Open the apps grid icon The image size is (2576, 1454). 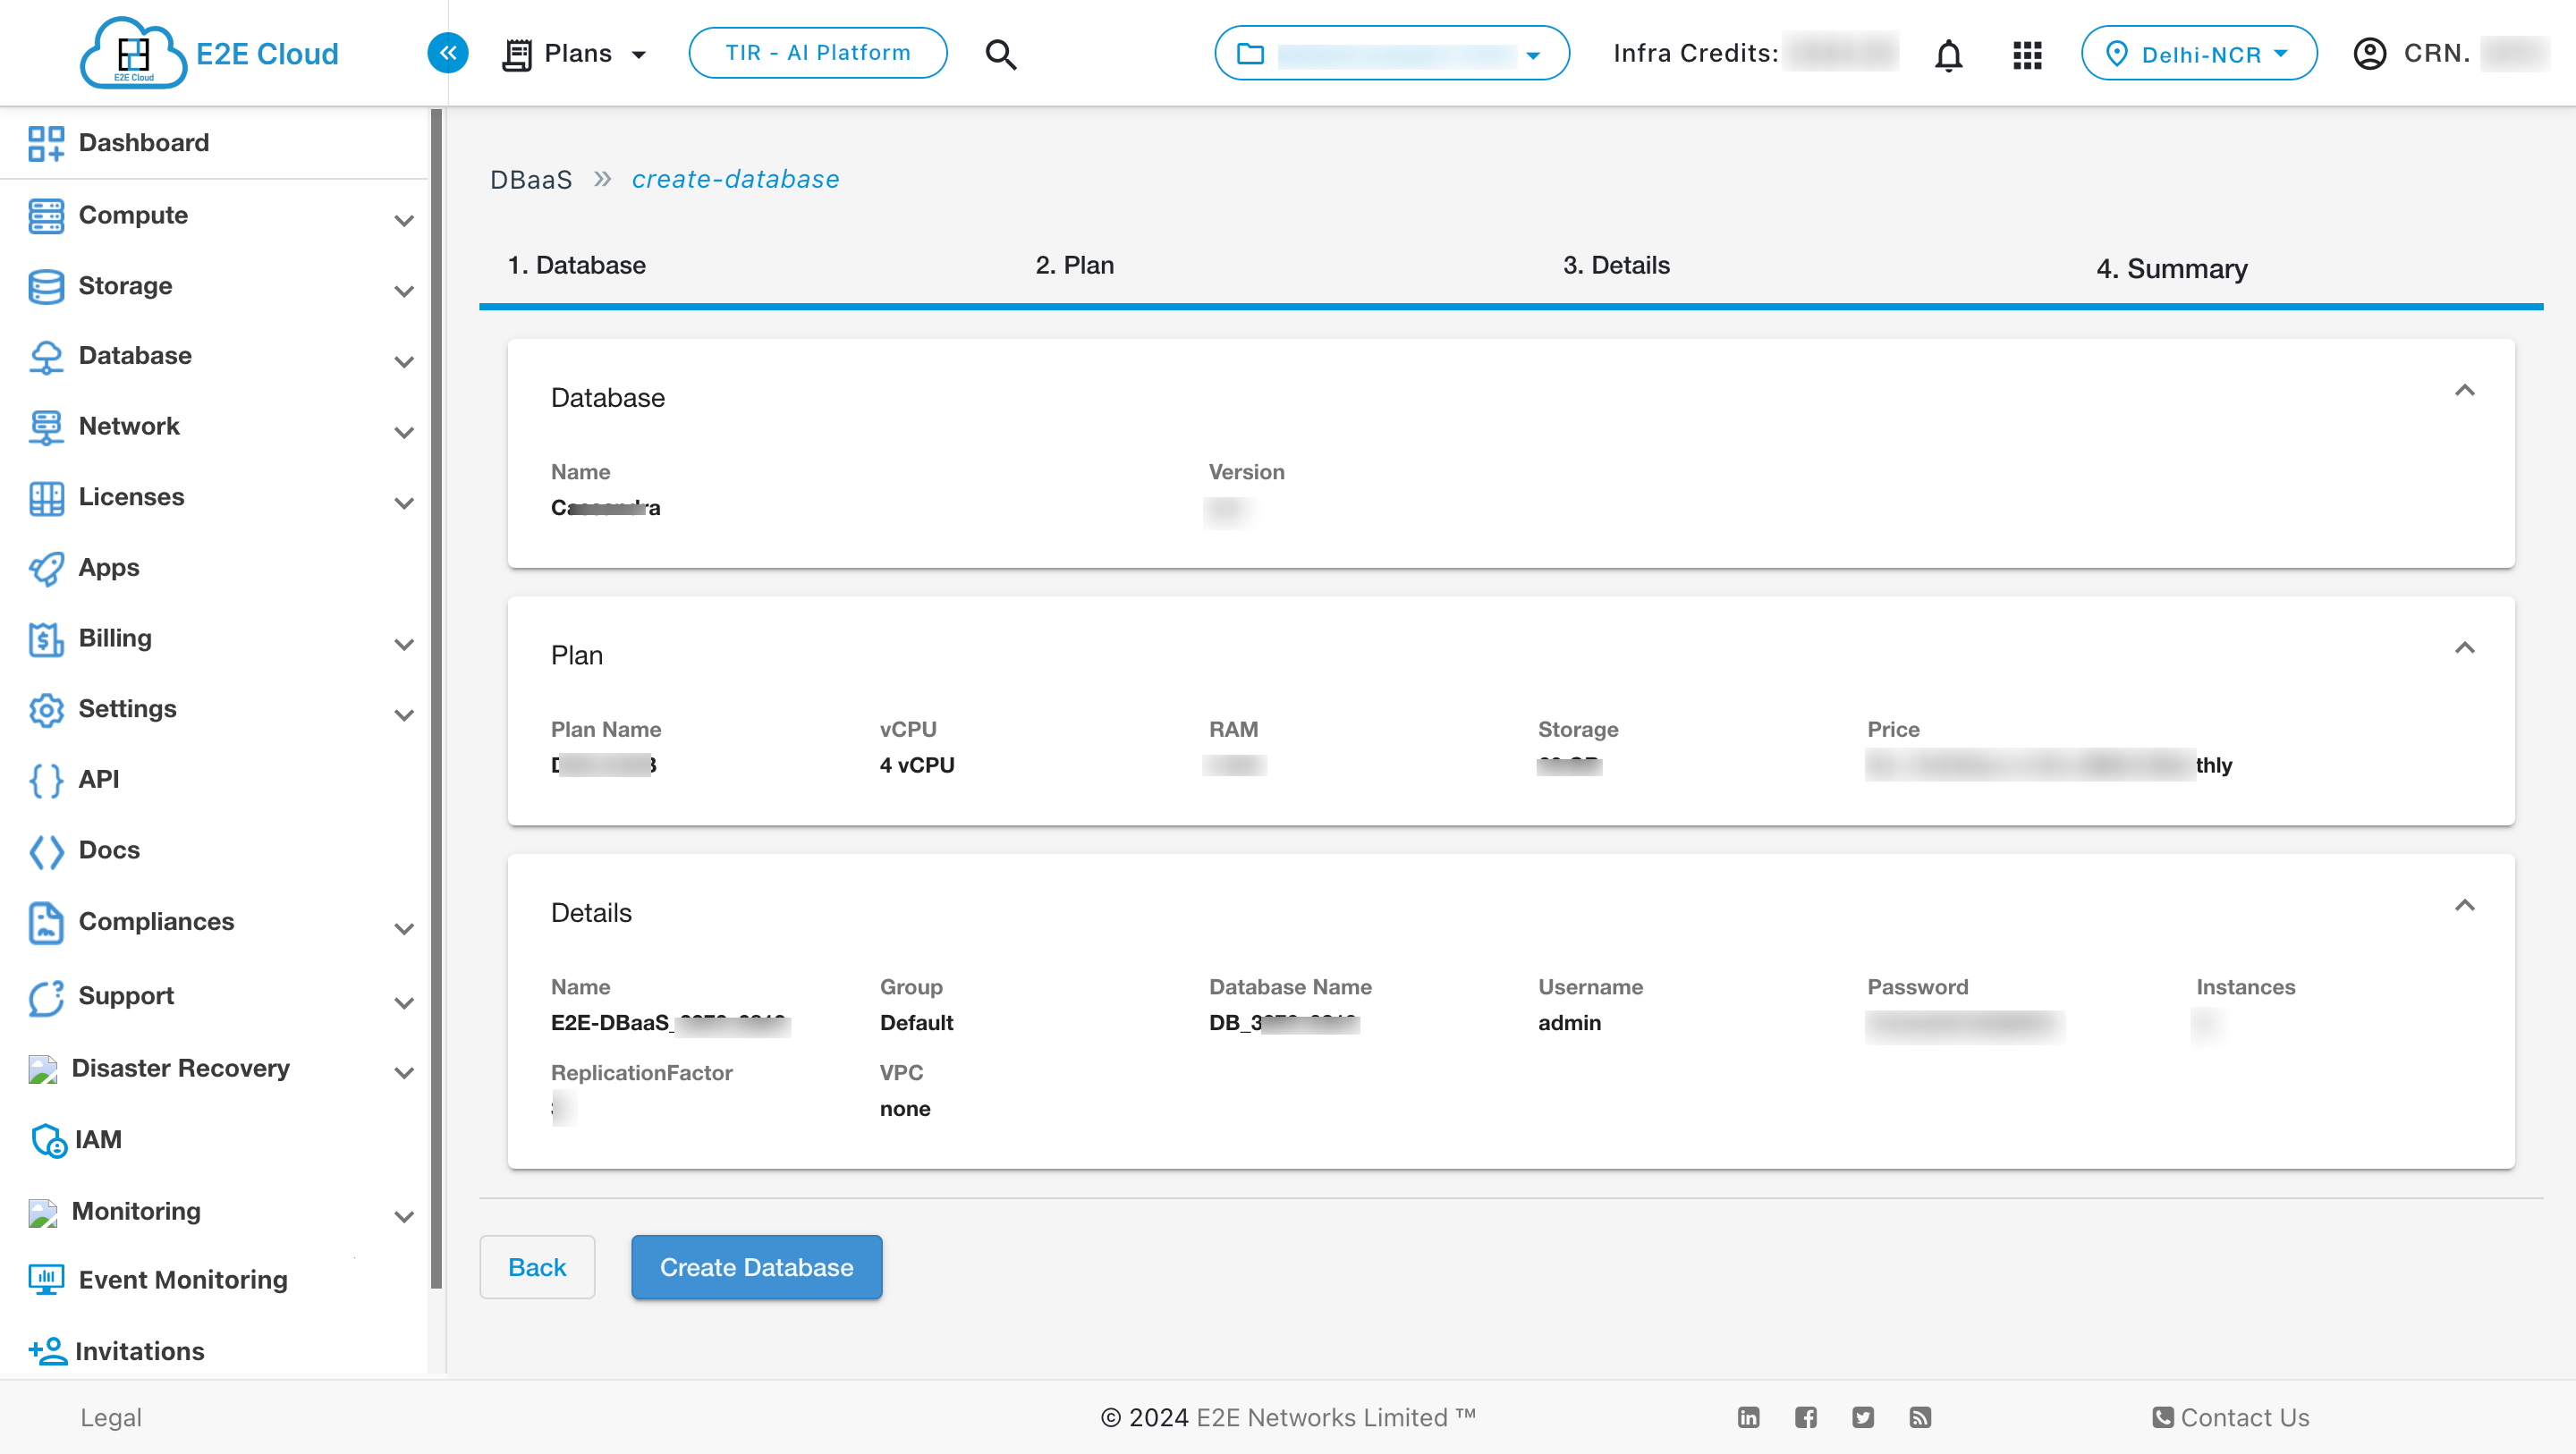point(2026,54)
